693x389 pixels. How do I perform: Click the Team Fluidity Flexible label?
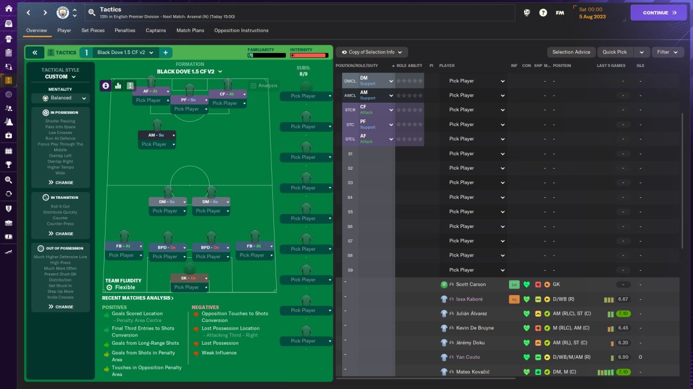point(123,284)
